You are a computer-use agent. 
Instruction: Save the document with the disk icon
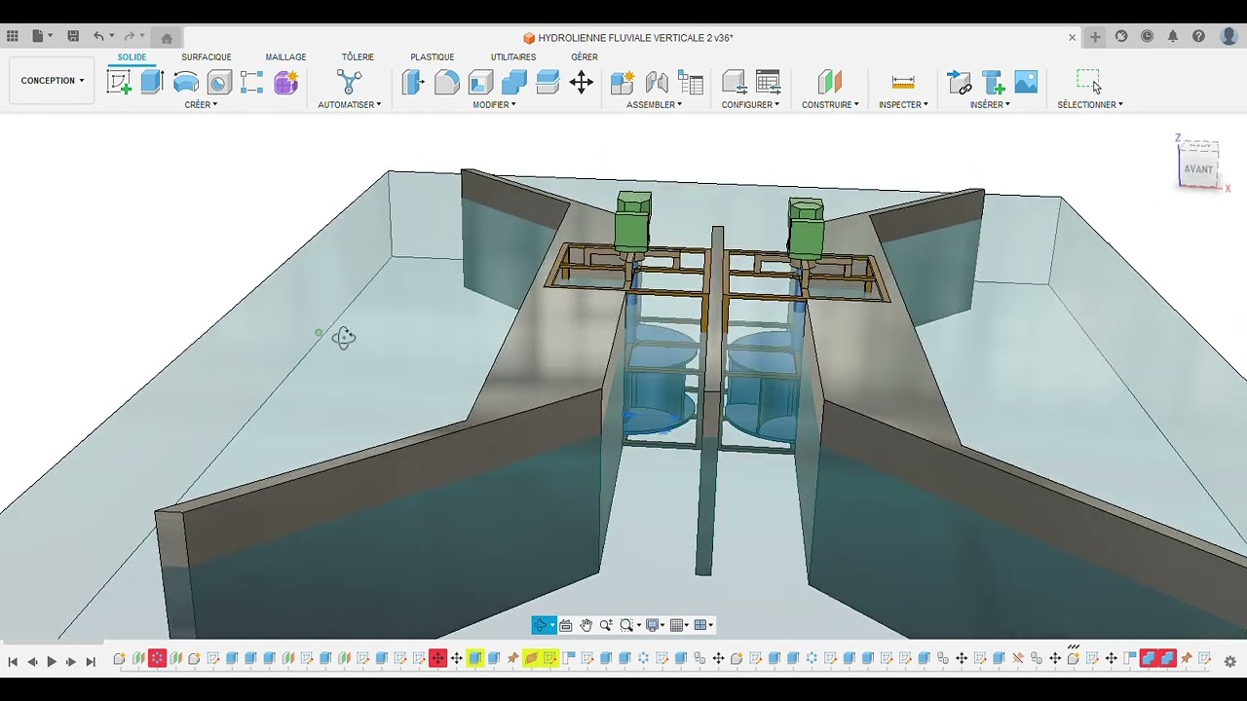[x=73, y=36]
